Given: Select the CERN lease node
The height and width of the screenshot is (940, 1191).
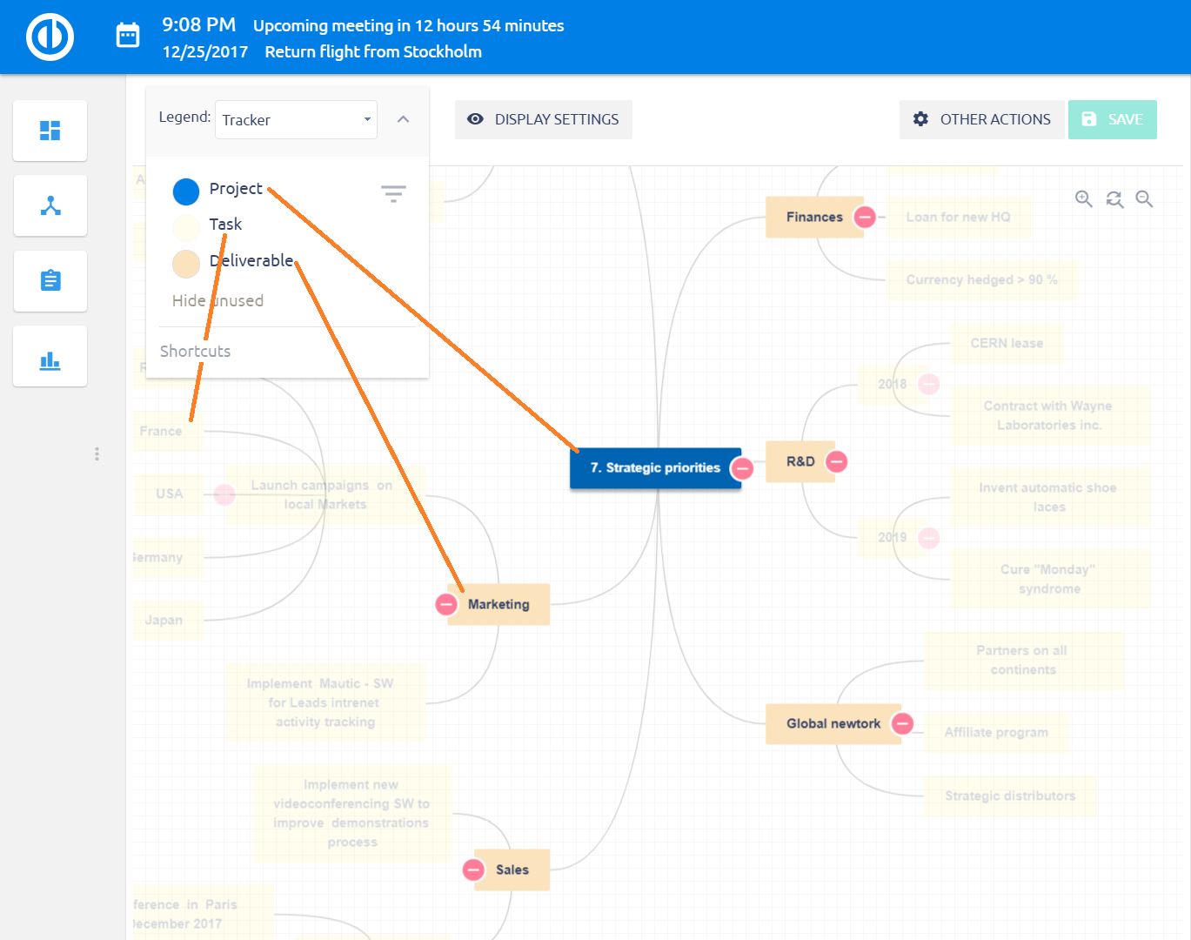Looking at the screenshot, I should coord(1007,343).
